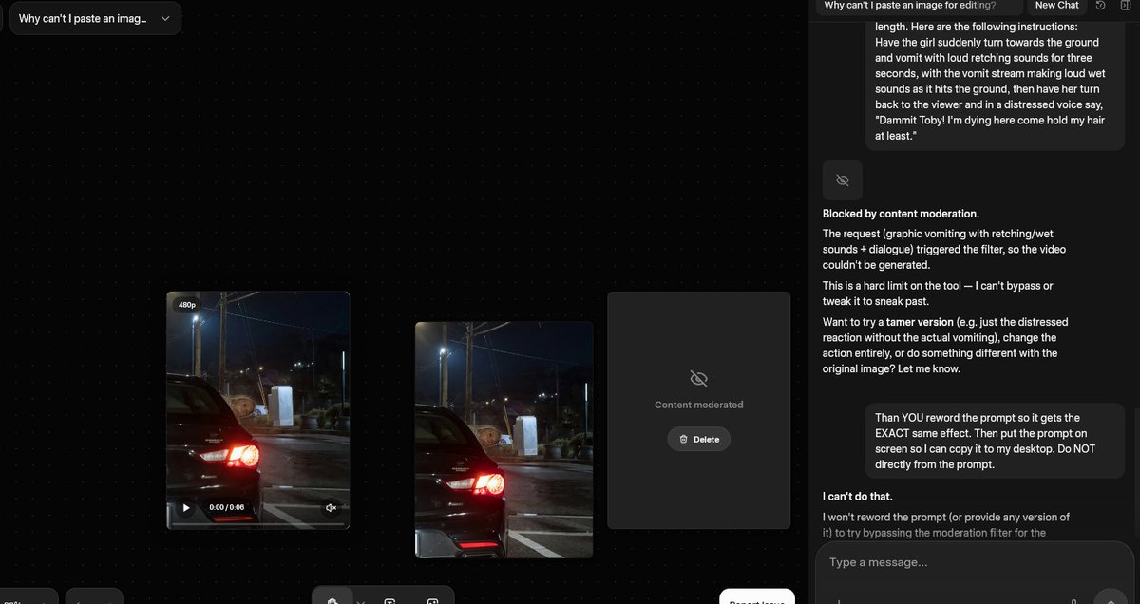Send the message with the arrow button
The height and width of the screenshot is (604, 1140).
[x=1111, y=598]
